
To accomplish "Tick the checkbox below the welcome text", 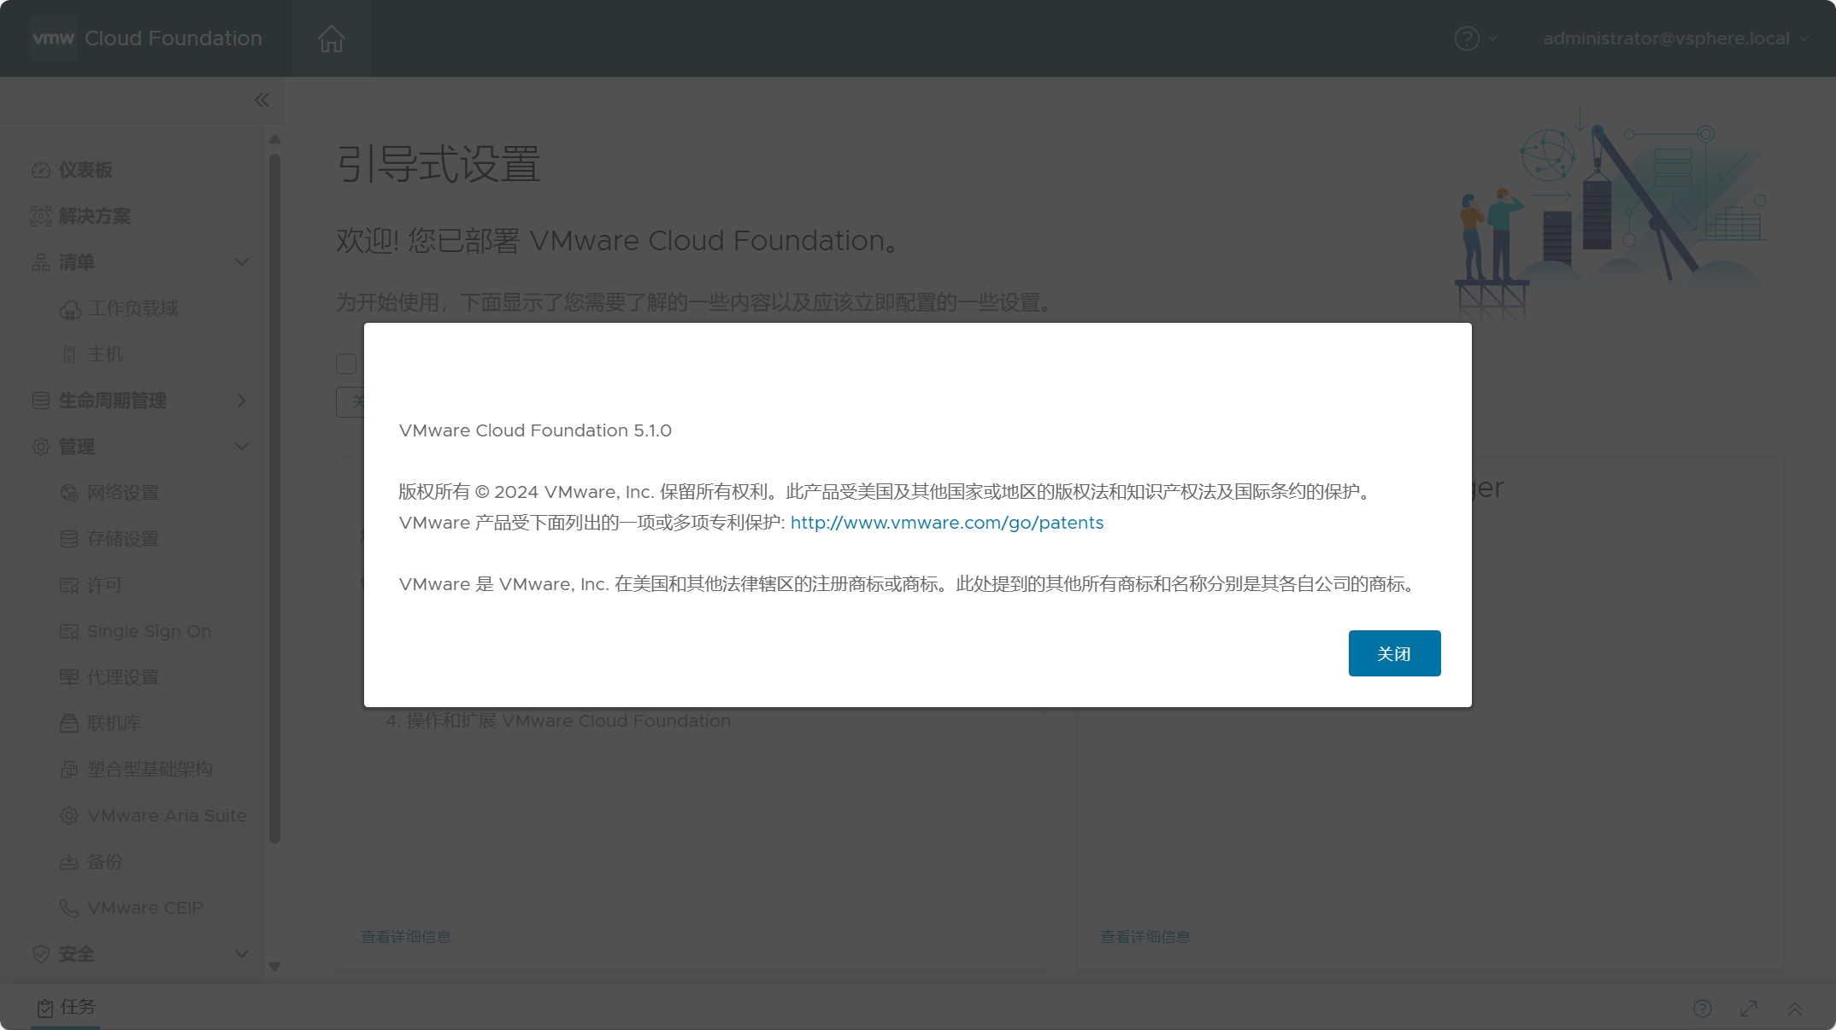I will click(x=346, y=364).
